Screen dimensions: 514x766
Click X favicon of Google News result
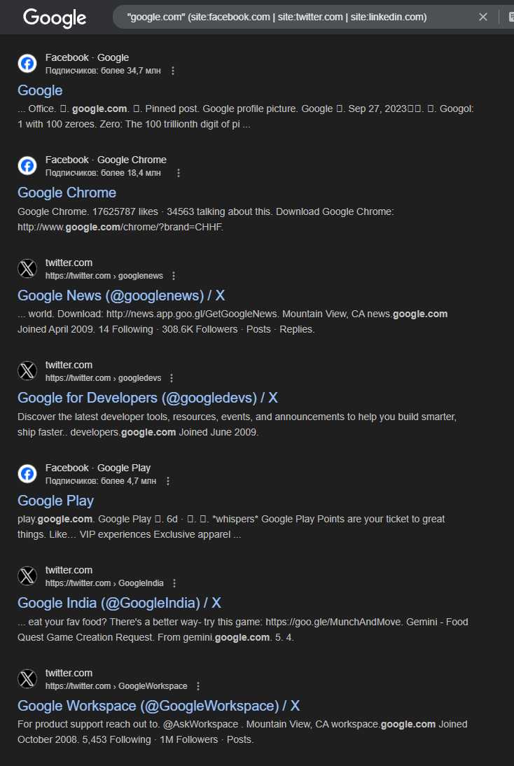[27, 269]
